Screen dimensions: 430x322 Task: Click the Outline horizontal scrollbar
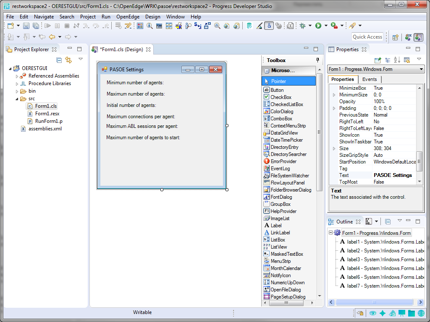click(x=374, y=302)
